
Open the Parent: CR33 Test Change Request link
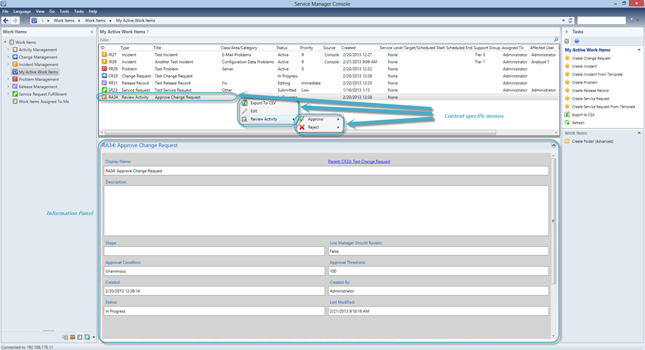point(359,161)
